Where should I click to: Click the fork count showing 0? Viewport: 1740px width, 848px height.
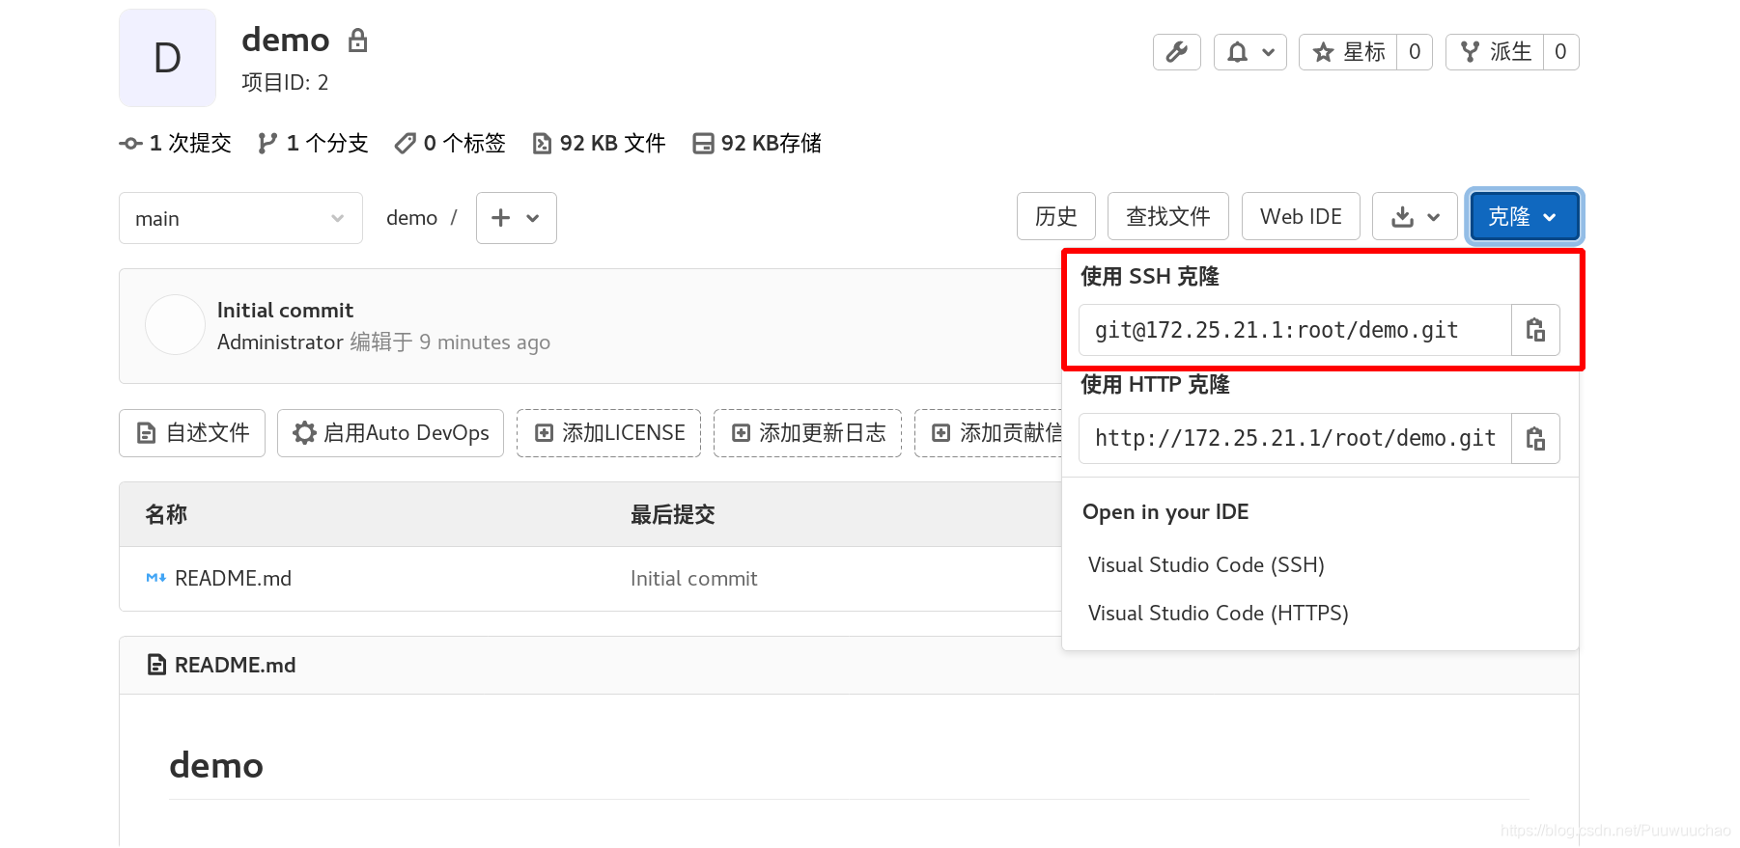[x=1560, y=52]
